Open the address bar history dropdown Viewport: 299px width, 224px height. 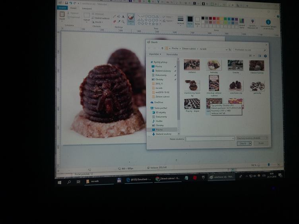click(226, 50)
